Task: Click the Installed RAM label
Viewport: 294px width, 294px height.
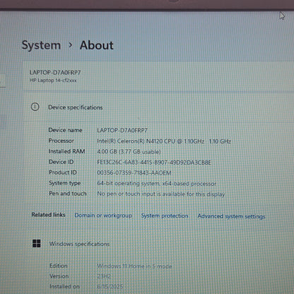Action: 66,151
